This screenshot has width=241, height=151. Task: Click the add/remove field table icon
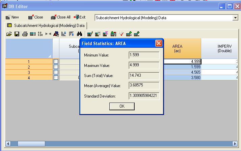click(113, 34)
